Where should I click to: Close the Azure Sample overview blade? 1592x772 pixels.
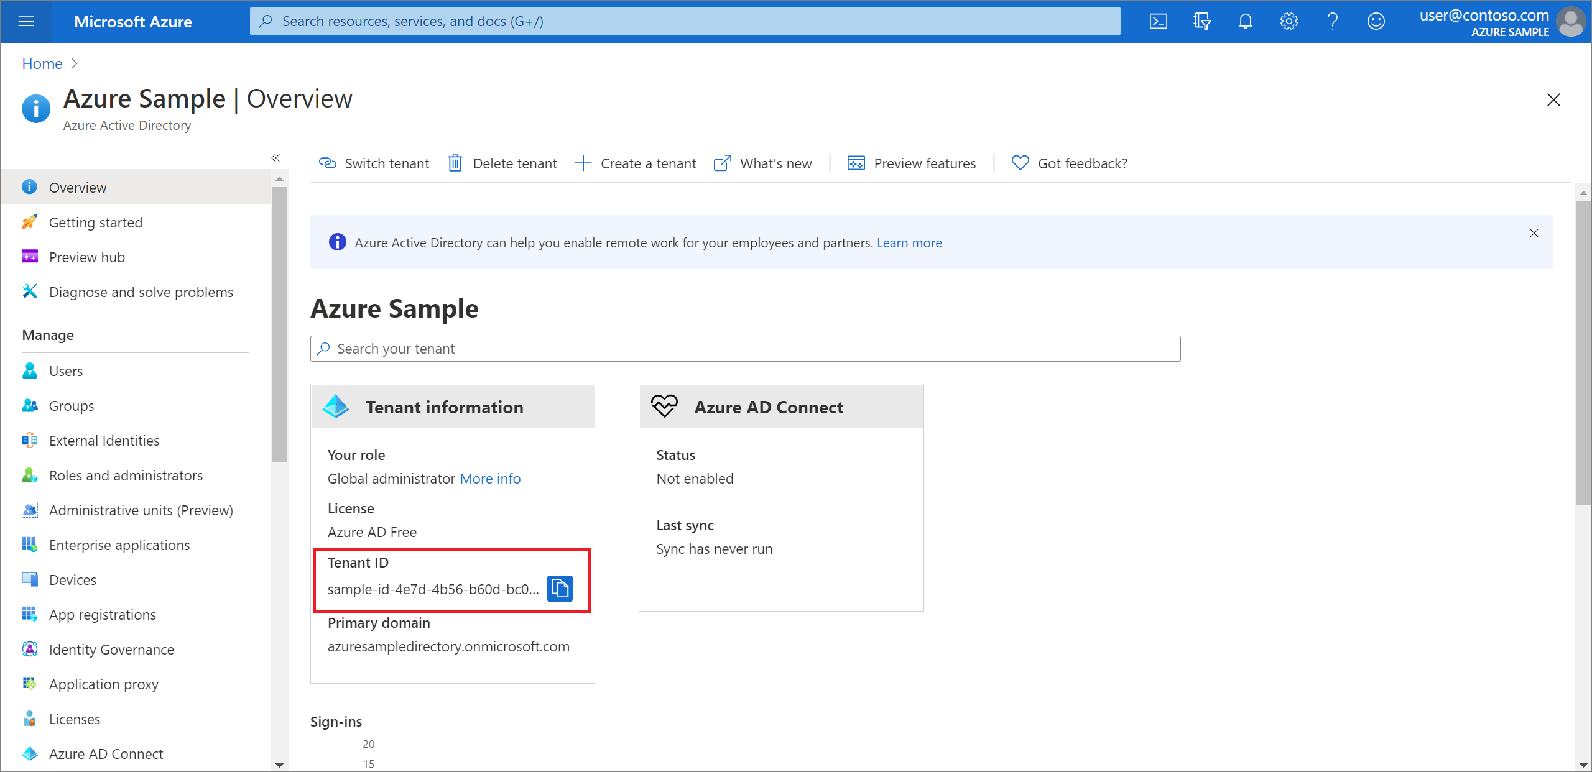click(1553, 99)
